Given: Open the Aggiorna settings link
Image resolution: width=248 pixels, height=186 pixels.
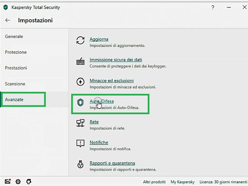Looking at the screenshot, I should (99, 39).
